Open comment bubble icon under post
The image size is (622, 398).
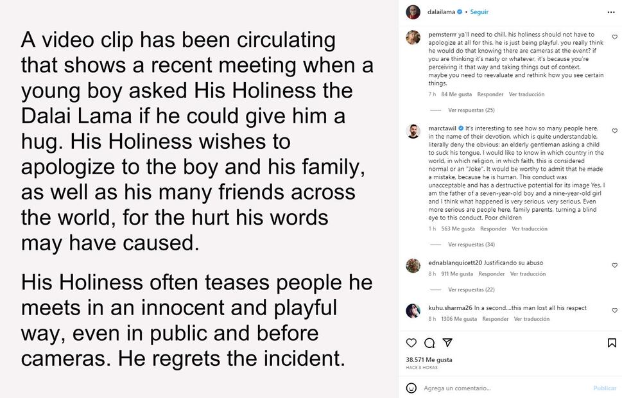click(x=429, y=343)
